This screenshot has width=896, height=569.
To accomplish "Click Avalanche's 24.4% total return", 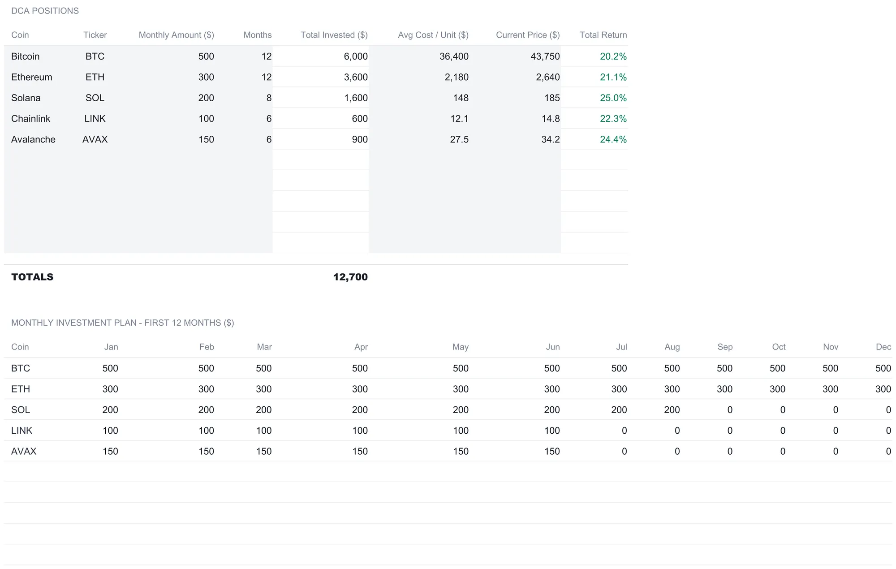I will [613, 139].
